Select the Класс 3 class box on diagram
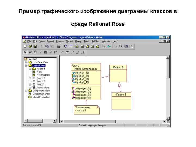Screen dimensions: 196x147 tap(121, 101)
